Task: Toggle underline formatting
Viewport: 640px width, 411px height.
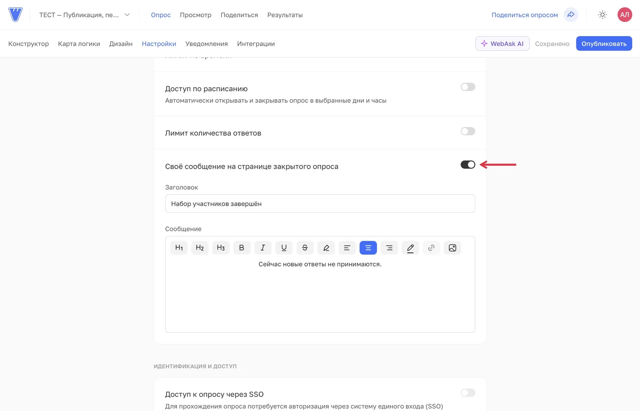Action: [284, 248]
